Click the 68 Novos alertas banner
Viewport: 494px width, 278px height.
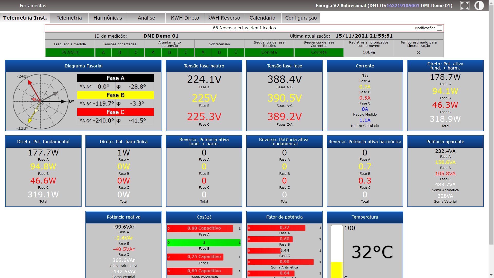point(244,28)
